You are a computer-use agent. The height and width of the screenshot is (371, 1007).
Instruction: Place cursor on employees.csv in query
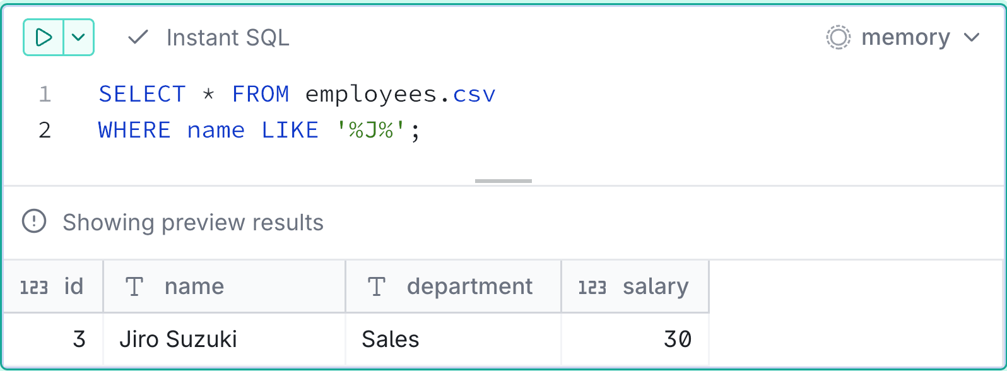coord(400,94)
